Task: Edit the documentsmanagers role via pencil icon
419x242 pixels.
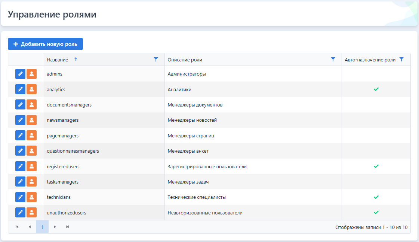Action: pos(20,105)
